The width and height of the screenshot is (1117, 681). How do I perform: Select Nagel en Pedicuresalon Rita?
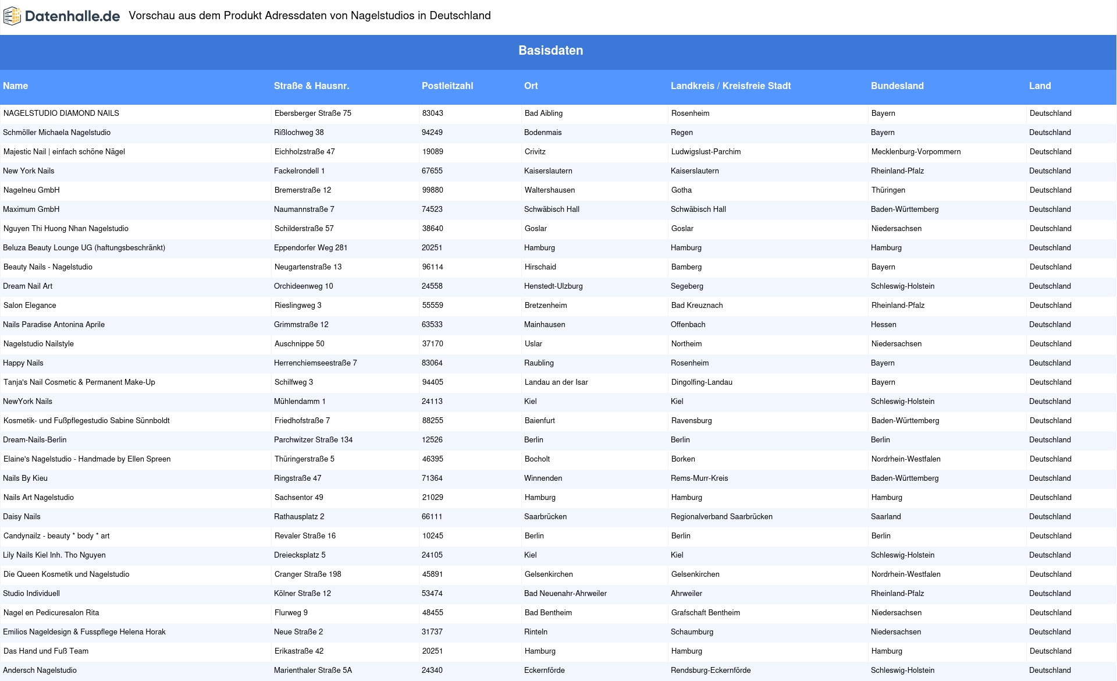coord(51,613)
